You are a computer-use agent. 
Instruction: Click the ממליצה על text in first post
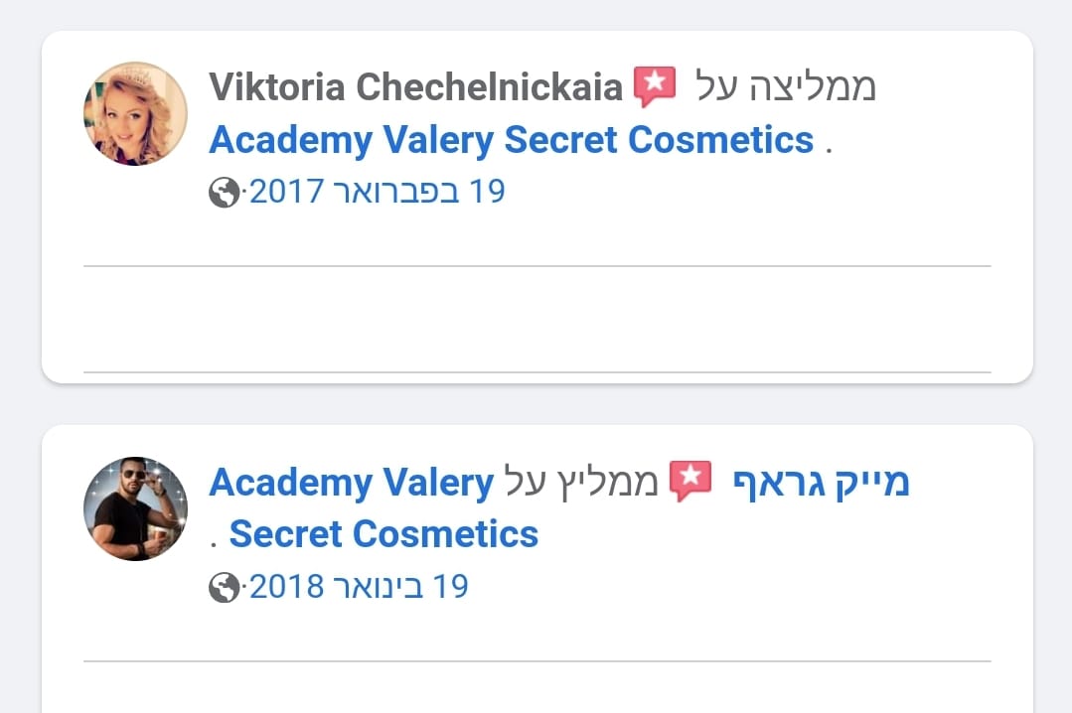coord(785,87)
